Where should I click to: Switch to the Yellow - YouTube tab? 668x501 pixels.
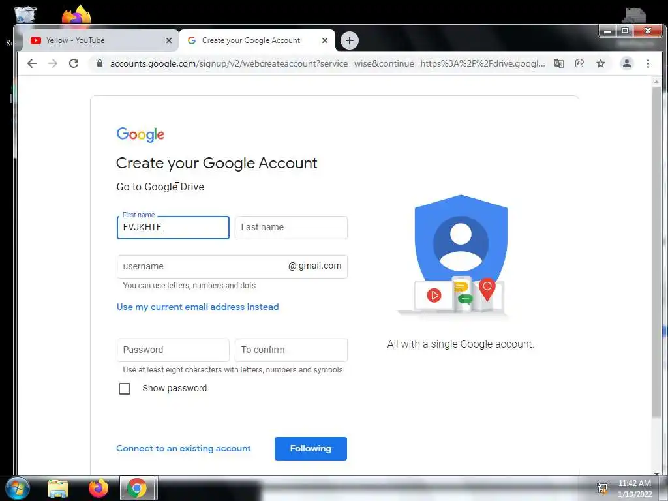pyautogui.click(x=100, y=40)
